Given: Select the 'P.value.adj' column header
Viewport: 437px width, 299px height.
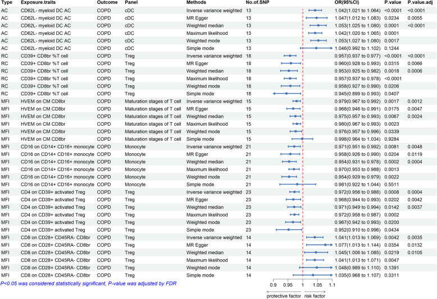Looking at the screenshot, I should click(x=420, y=2).
